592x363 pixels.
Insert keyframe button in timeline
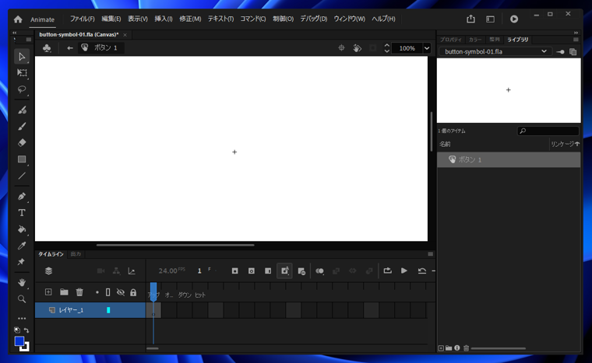(x=234, y=271)
